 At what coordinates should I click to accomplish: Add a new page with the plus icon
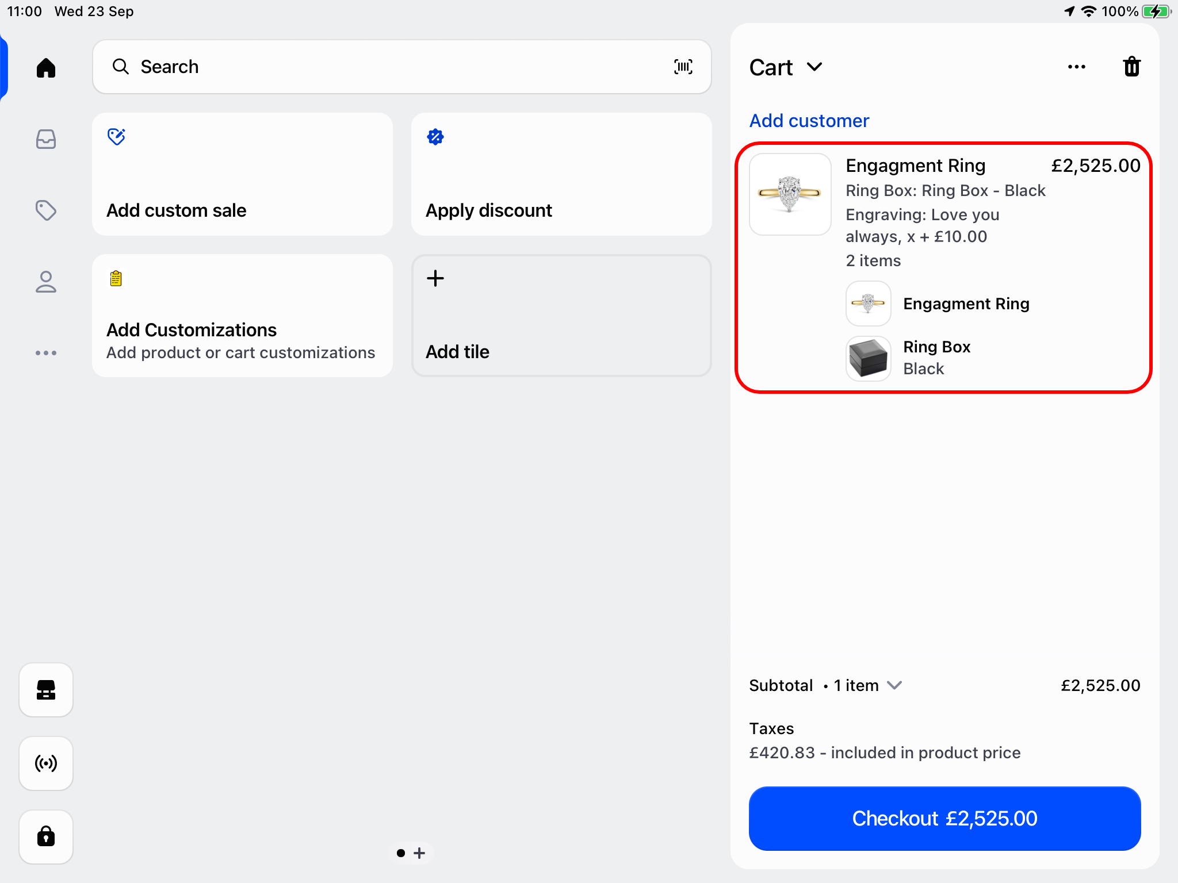(419, 853)
